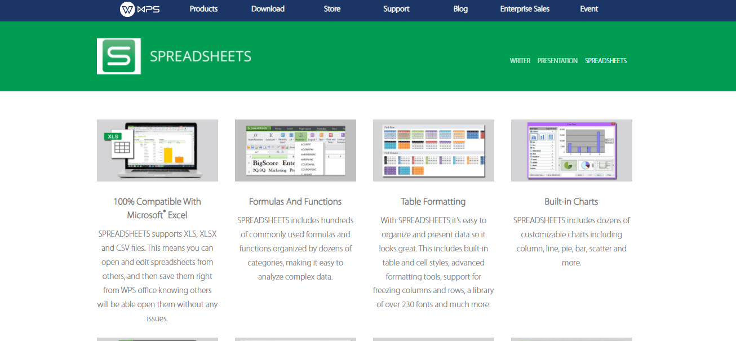The width and height of the screenshot is (736, 341).
Task: Open the Built-in Charts preview image
Action: click(571, 150)
